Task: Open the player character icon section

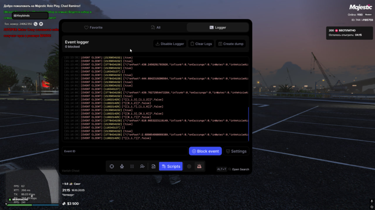Action: 122,166
